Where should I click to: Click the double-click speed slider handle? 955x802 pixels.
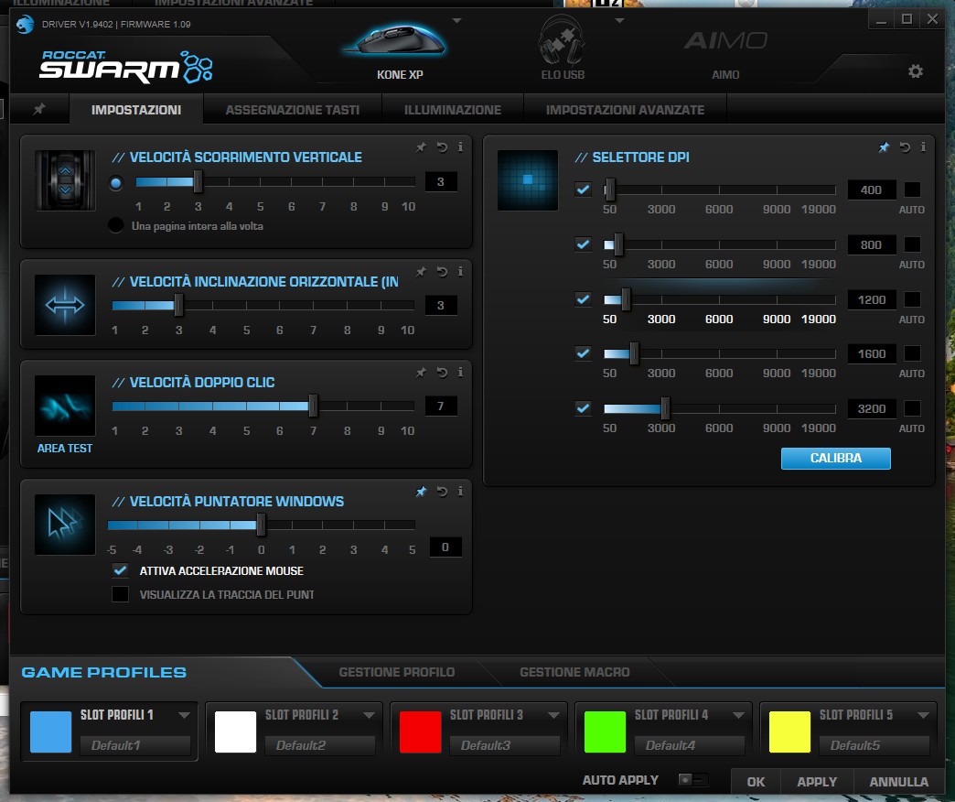coord(313,406)
